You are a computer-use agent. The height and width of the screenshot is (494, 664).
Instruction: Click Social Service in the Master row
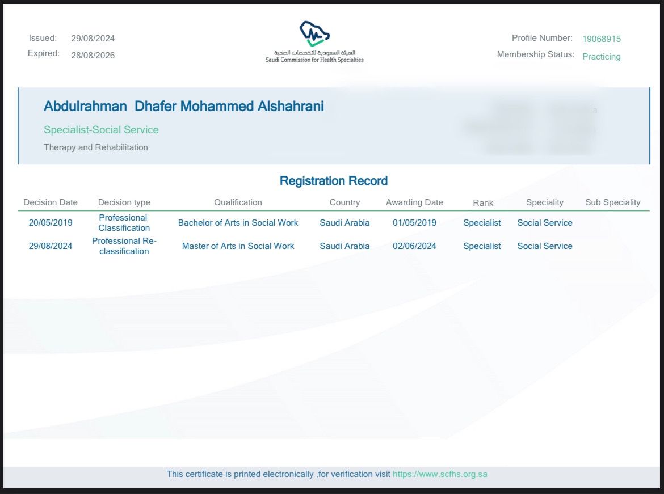click(545, 246)
